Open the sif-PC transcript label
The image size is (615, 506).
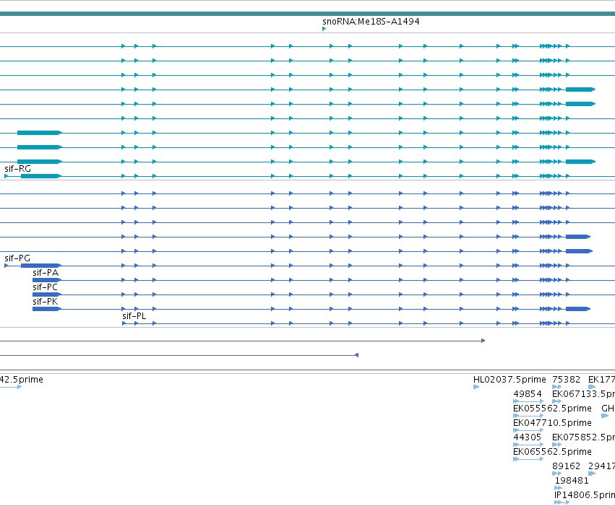click(45, 287)
